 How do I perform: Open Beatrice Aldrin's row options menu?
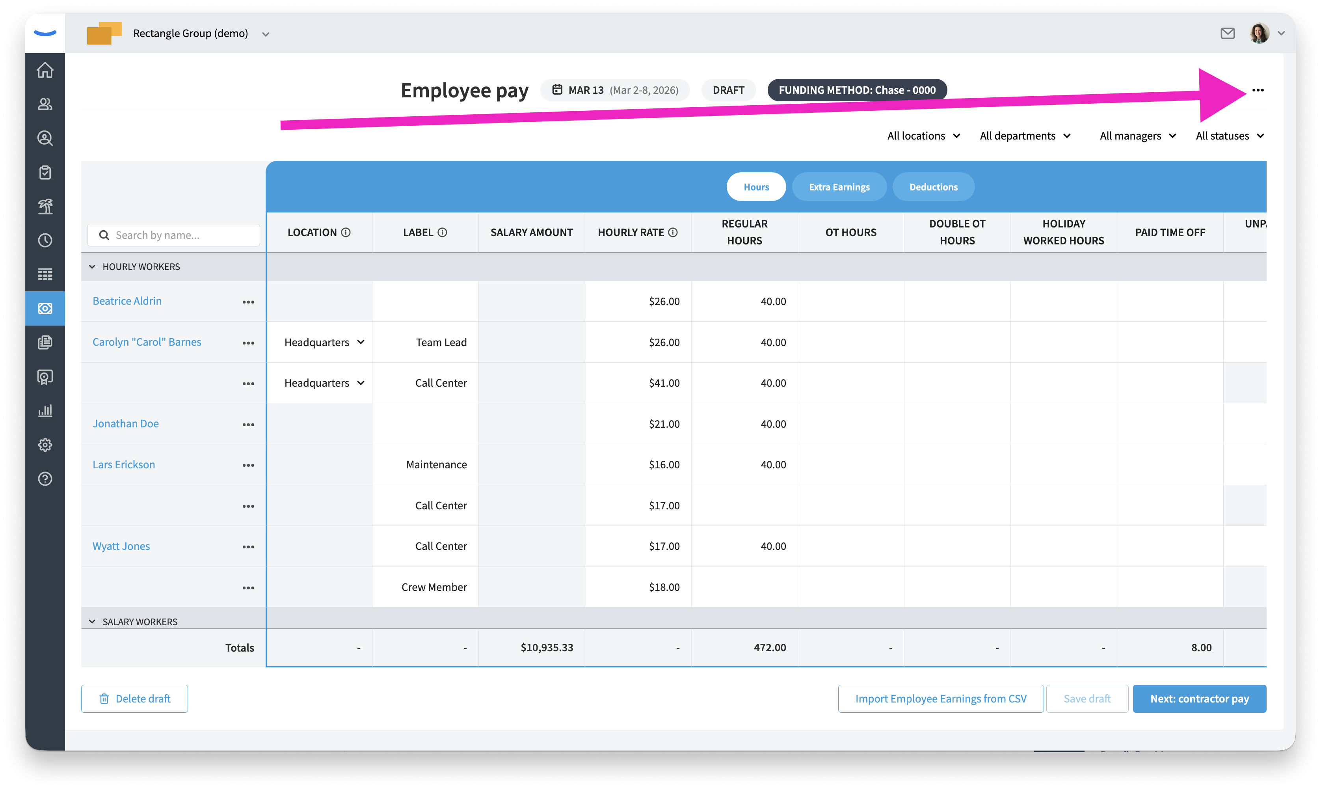pos(248,302)
